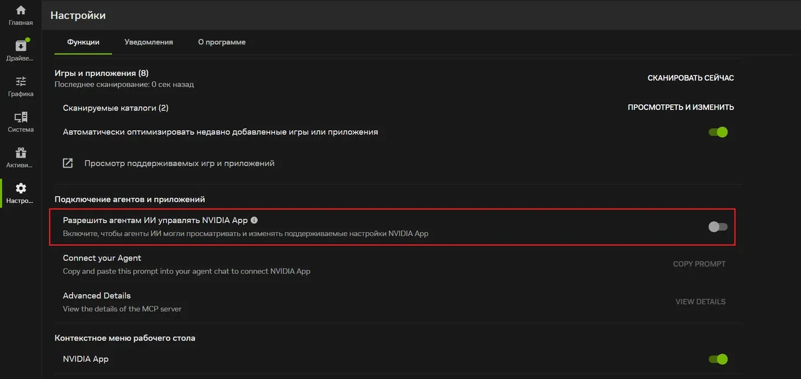
Task: Click ПРОСМОТРЕТЬ И ИЗМЕНИТЬ for scanned folders
Action: pos(681,107)
